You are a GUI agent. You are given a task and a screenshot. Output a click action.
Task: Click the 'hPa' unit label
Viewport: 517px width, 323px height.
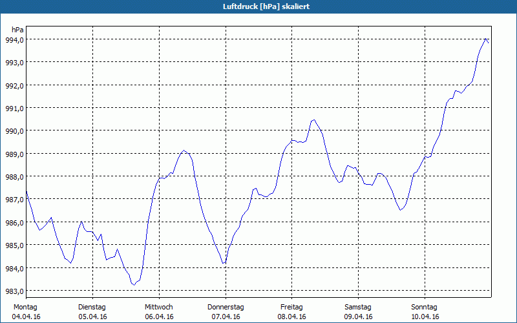[x=17, y=30]
